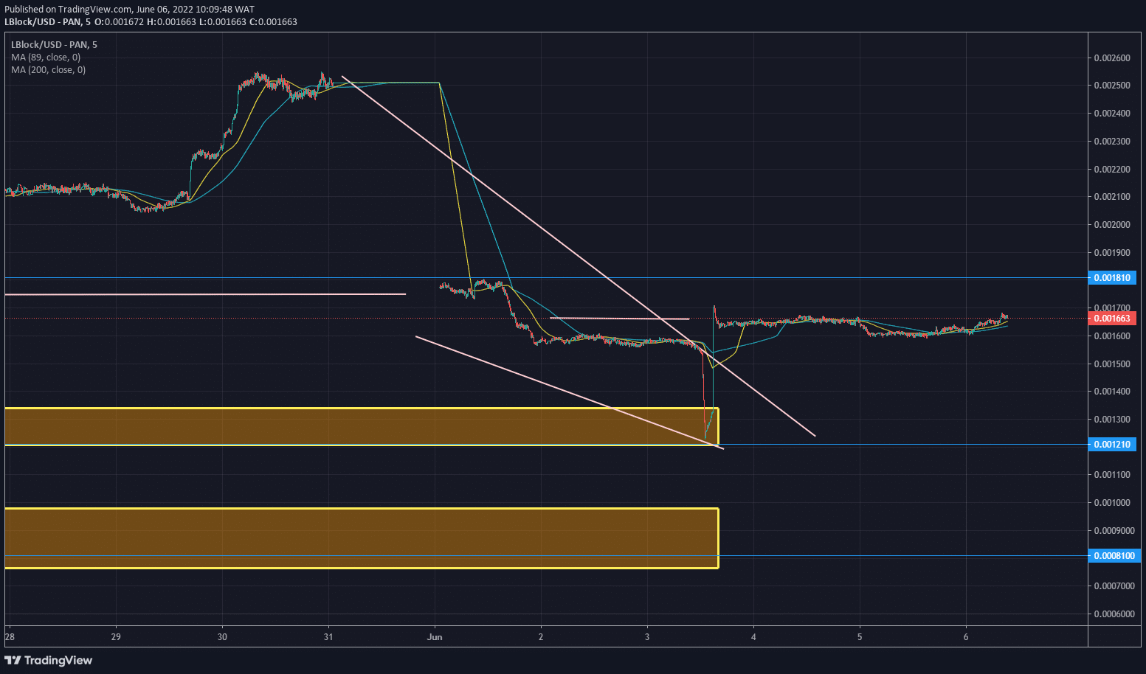
Task: Click the 5 date label on time axis
Action: tap(860, 637)
